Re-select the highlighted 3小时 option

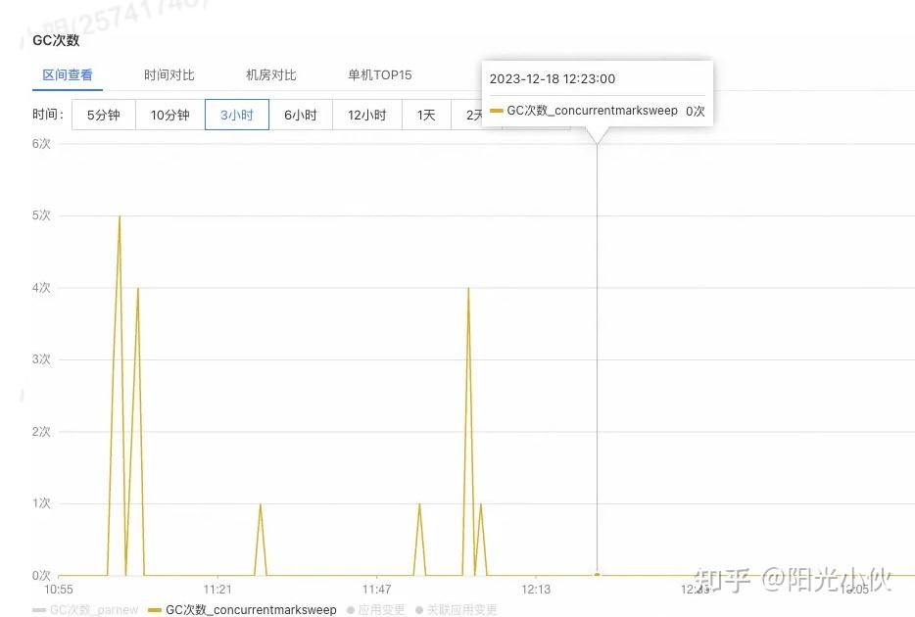tap(236, 115)
